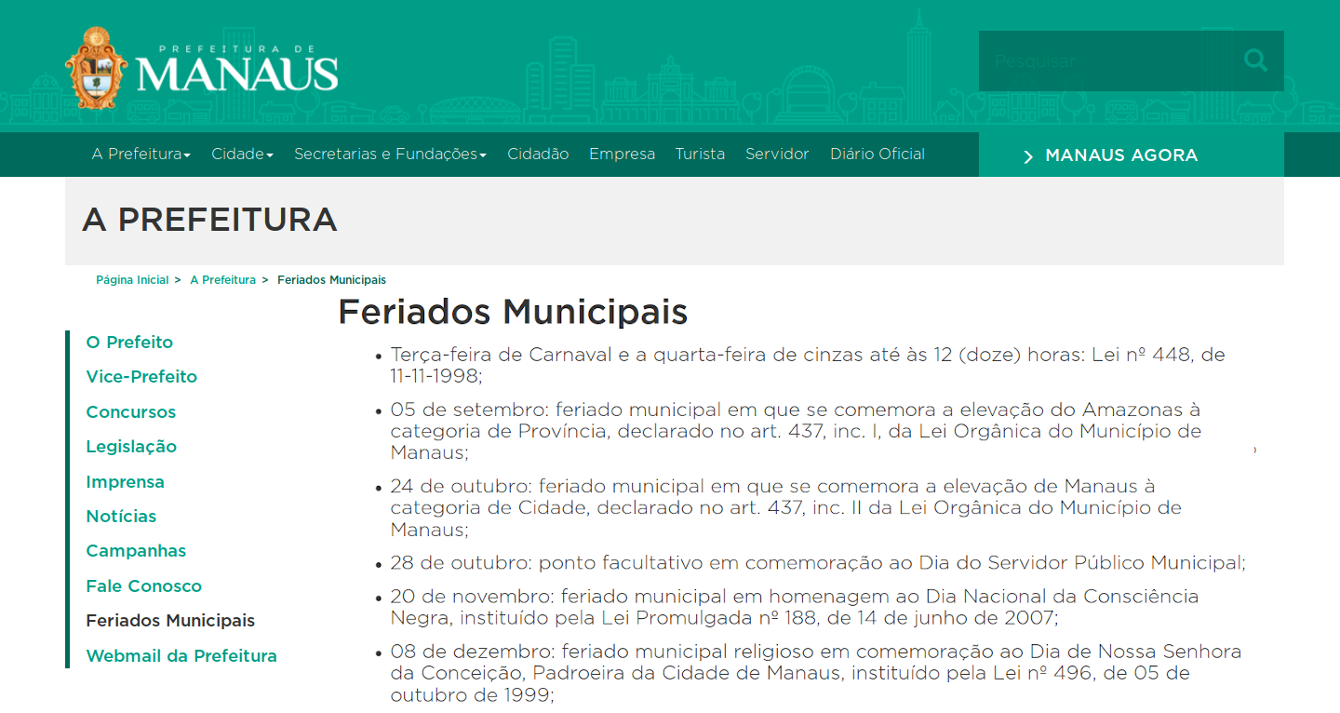Viewport: 1340px width, 713px height.
Task: Click the search magnifier icon
Action: tap(1255, 61)
